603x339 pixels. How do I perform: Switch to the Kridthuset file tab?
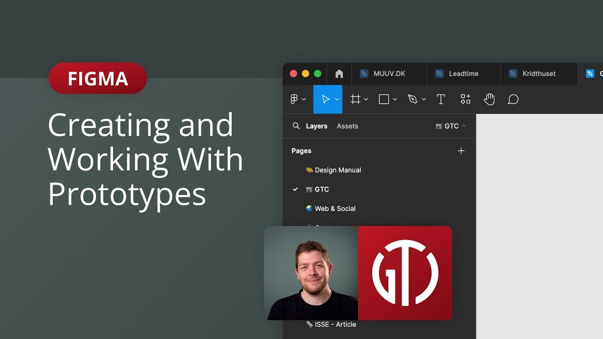[539, 74]
